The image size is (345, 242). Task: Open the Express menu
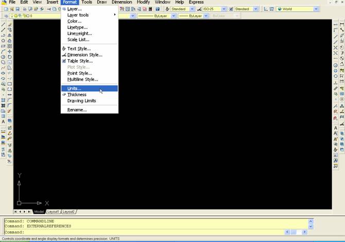pos(196,2)
